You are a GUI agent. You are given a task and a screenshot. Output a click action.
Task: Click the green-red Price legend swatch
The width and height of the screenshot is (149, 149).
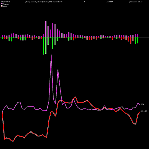point(2,6)
